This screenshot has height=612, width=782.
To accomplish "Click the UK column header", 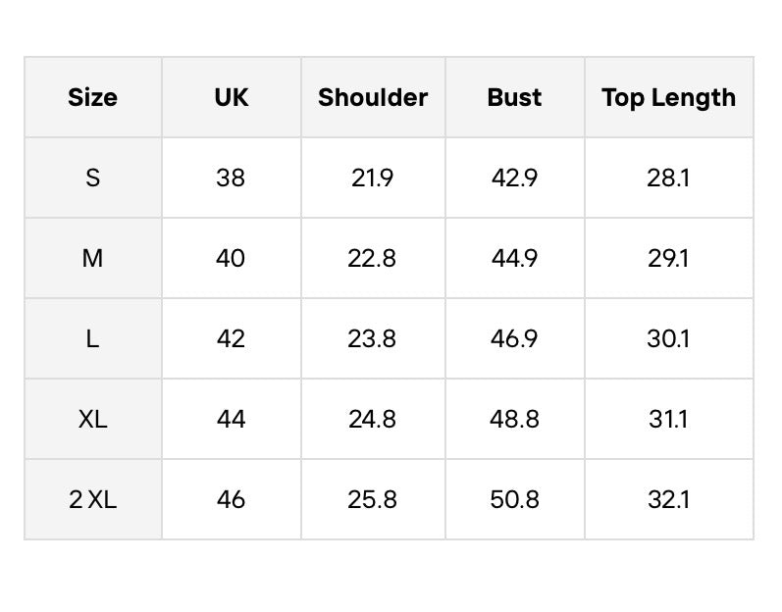I will (x=232, y=97).
